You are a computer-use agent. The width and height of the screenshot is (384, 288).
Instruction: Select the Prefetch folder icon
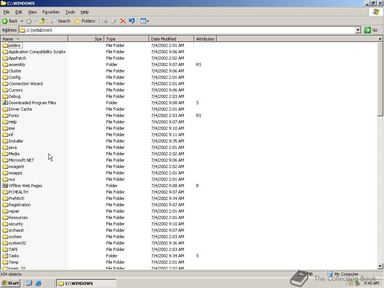(x=5, y=198)
